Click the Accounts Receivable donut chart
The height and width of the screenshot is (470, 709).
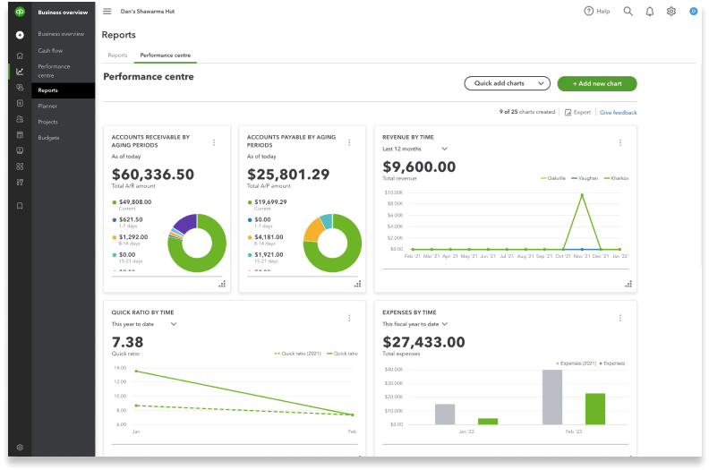tap(197, 243)
